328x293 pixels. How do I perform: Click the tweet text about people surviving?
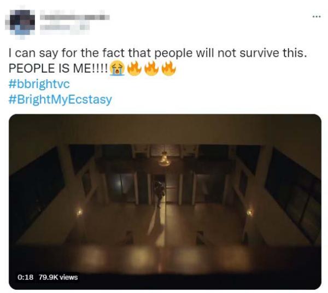click(x=158, y=53)
